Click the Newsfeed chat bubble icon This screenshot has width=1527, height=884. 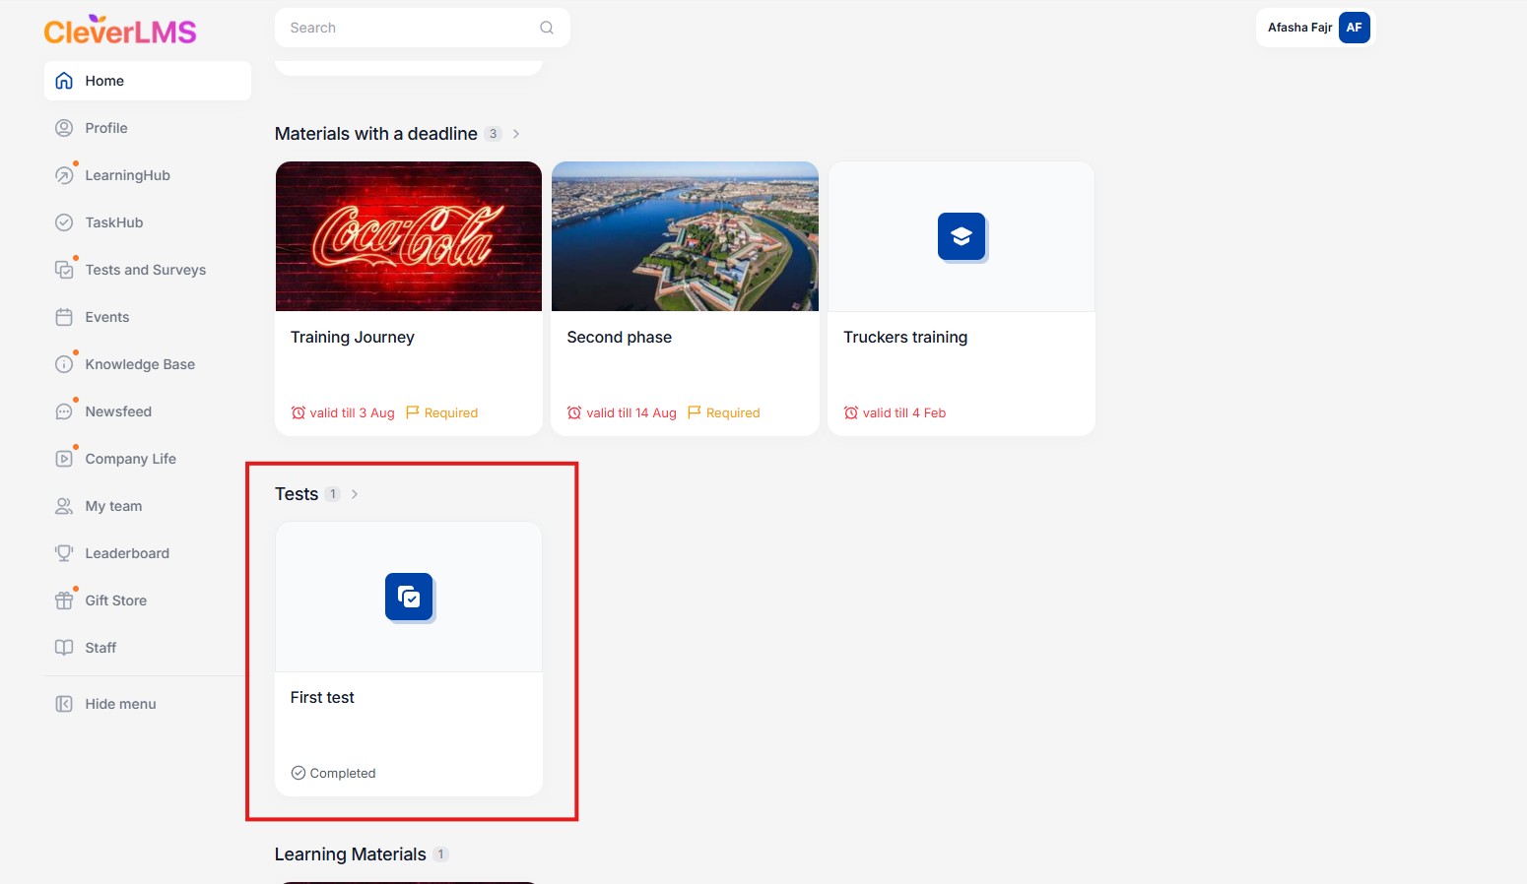tap(64, 411)
